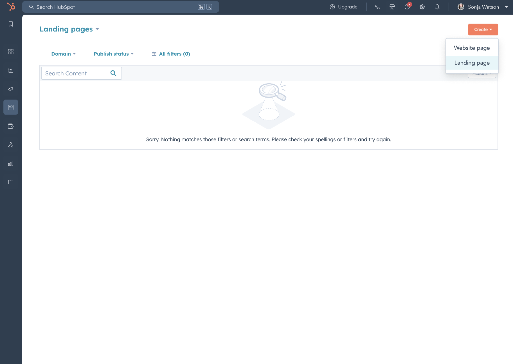Open Commerce wallet icon in sidebar

[x=11, y=126]
